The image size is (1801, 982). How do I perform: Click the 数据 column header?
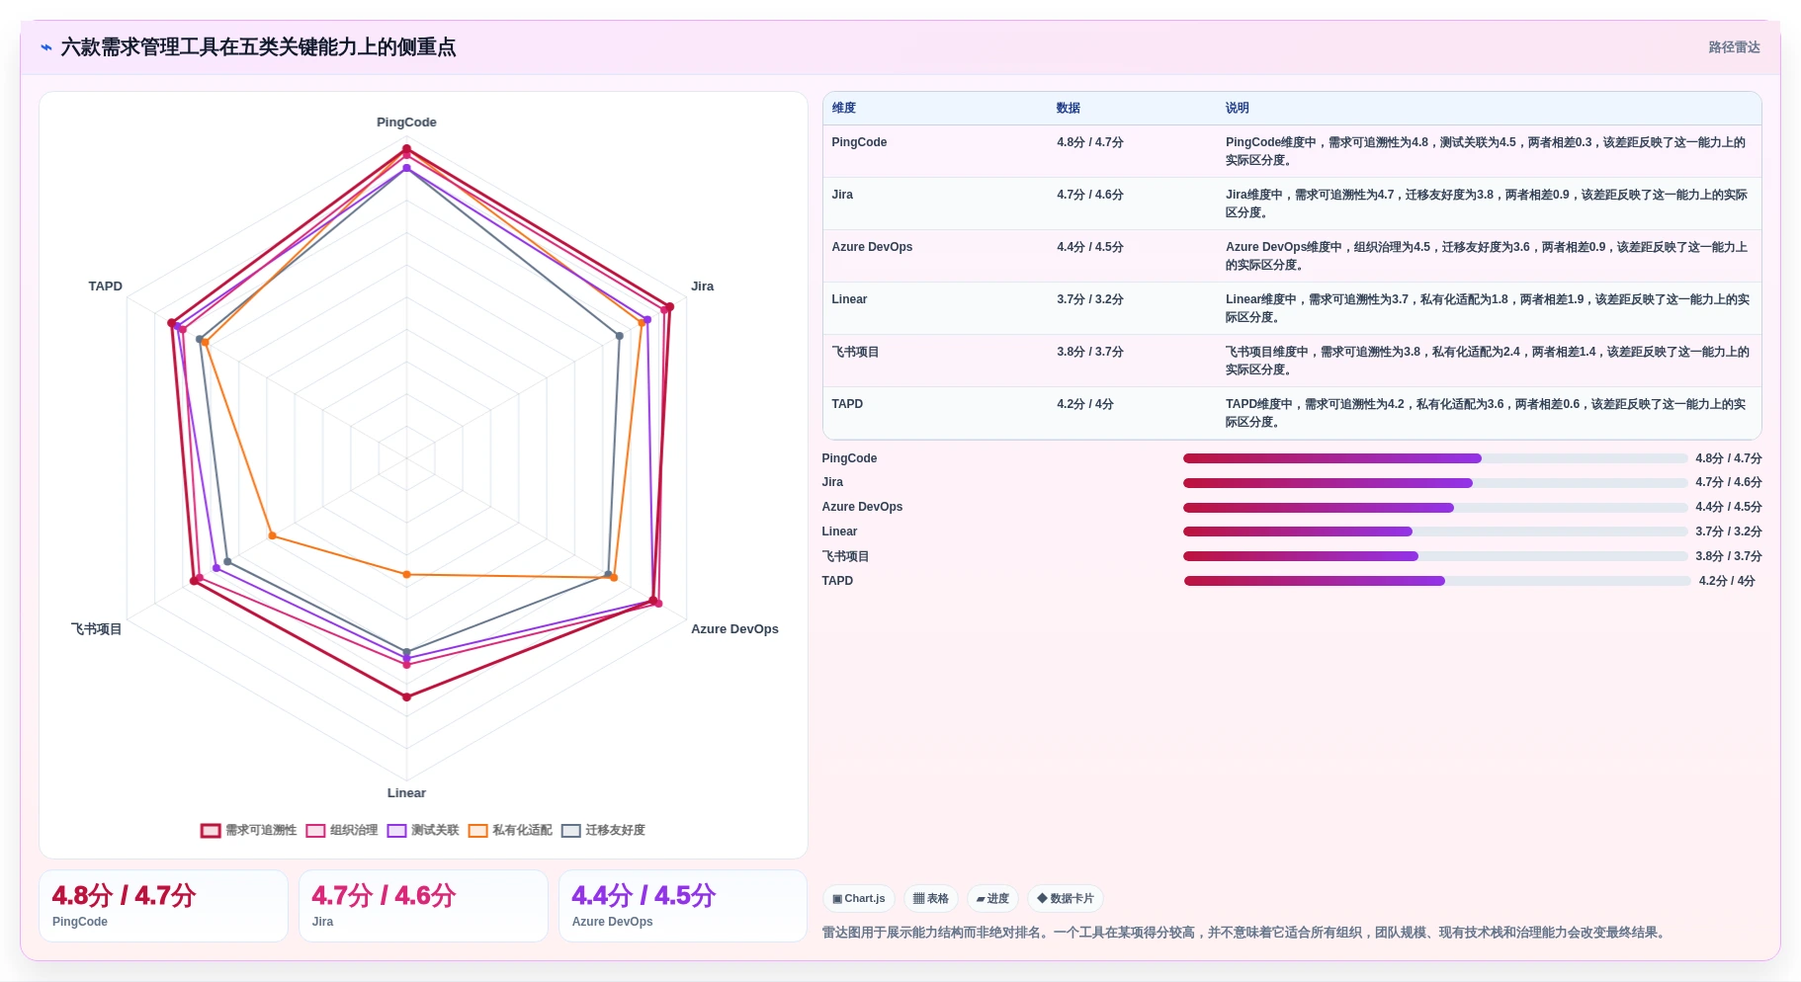click(x=1069, y=109)
